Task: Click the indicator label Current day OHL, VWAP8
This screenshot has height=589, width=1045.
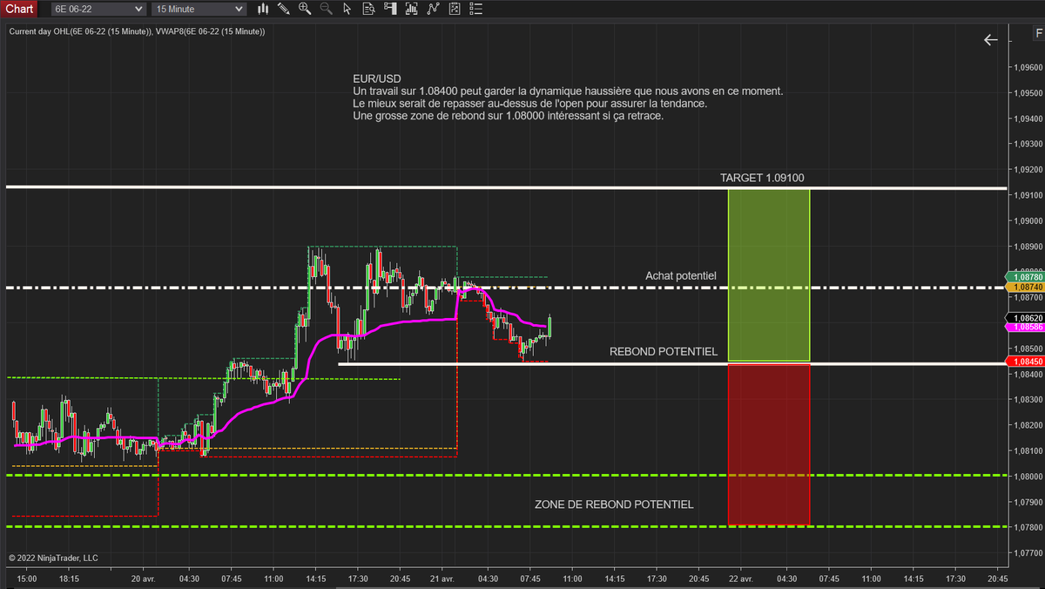Action: click(x=137, y=31)
